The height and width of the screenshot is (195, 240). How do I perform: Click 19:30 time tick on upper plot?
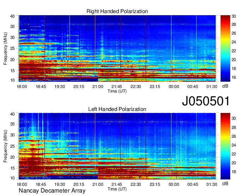click(x=60, y=87)
